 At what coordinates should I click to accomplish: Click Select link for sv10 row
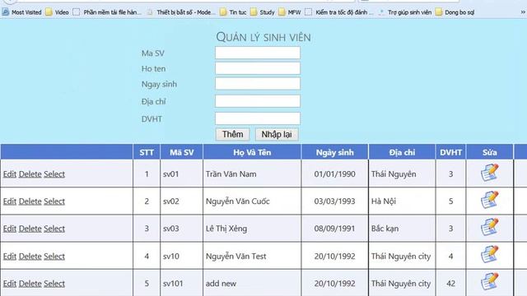point(54,257)
